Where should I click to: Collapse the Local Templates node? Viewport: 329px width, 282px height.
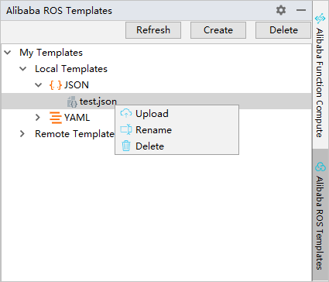coord(23,69)
